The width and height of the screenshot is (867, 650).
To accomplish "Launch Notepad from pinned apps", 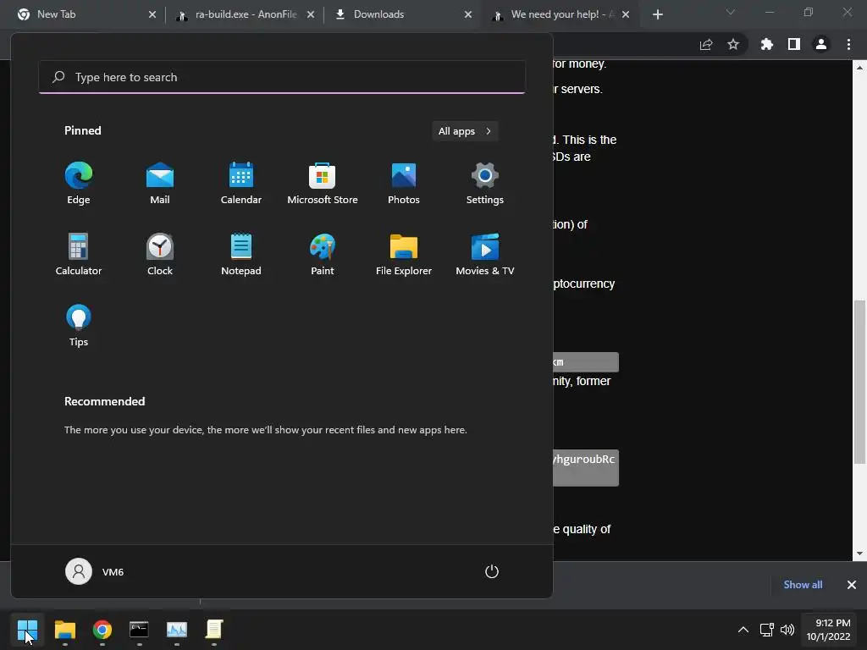I will pos(241,254).
